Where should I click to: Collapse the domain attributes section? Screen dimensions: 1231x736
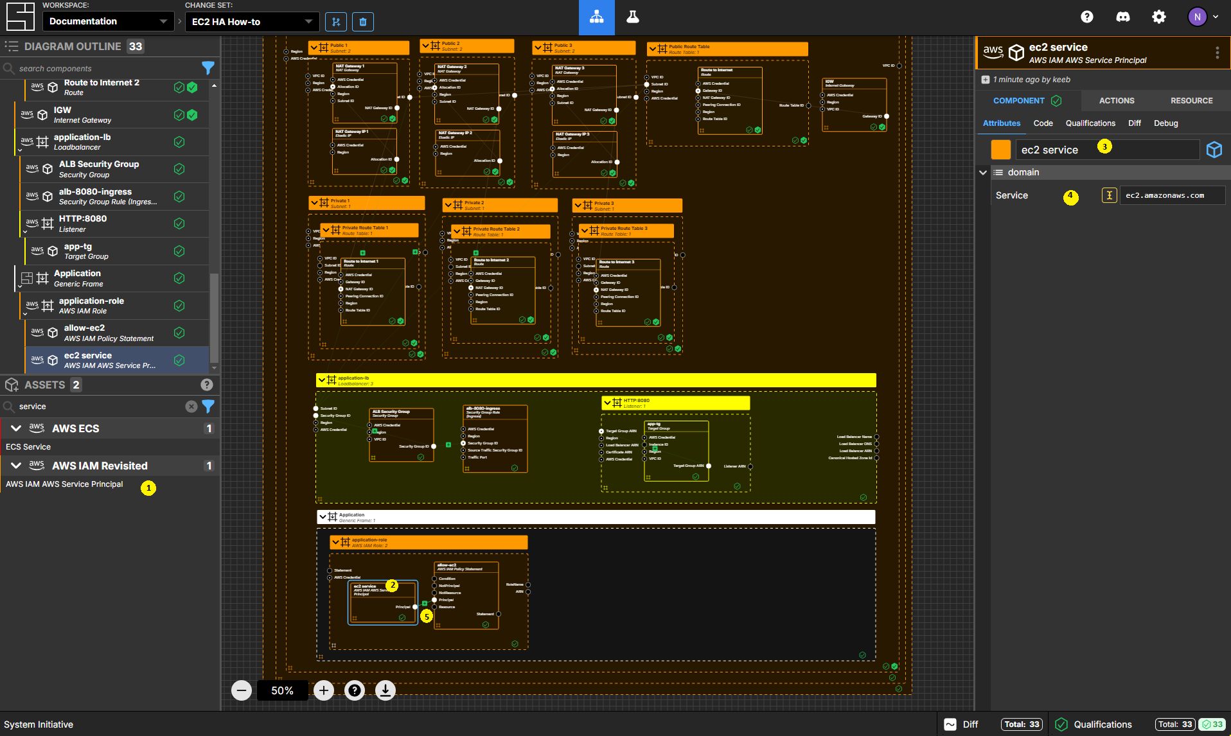(x=983, y=172)
